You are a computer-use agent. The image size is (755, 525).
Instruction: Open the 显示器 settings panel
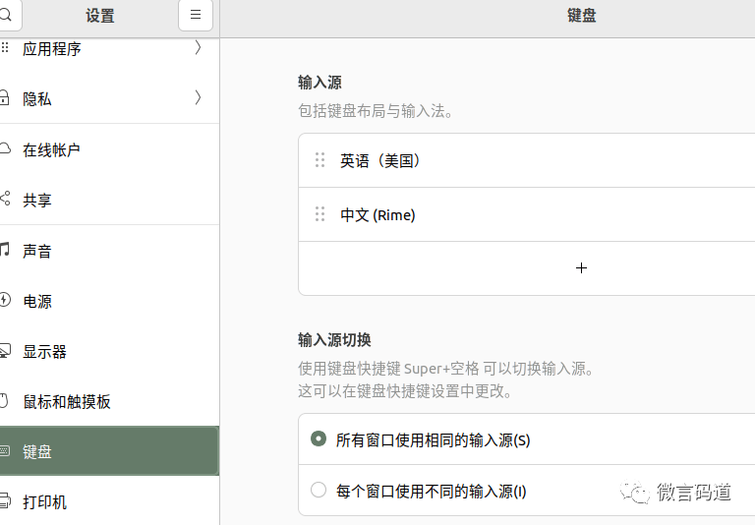pyautogui.click(x=45, y=352)
